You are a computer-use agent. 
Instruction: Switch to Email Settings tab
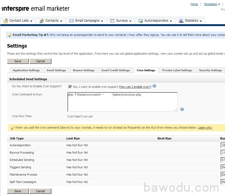56,70
